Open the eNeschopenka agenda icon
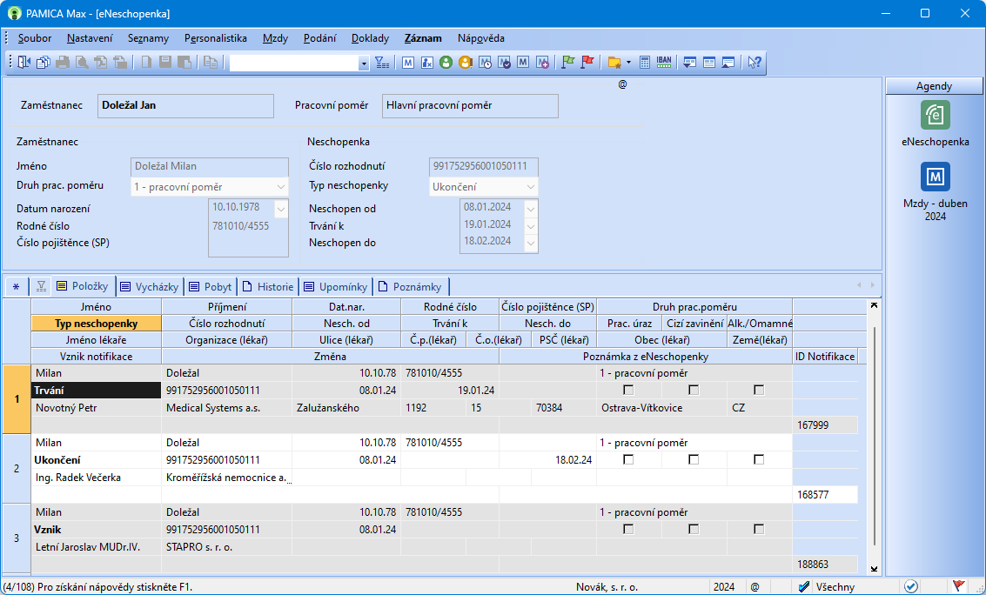The height and width of the screenshot is (595, 986). point(935,116)
